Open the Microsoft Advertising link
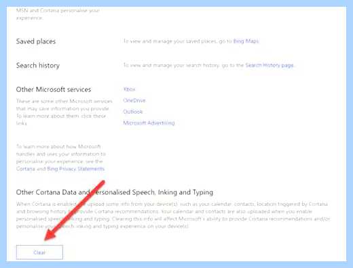This screenshot has width=353, height=268. [149, 123]
